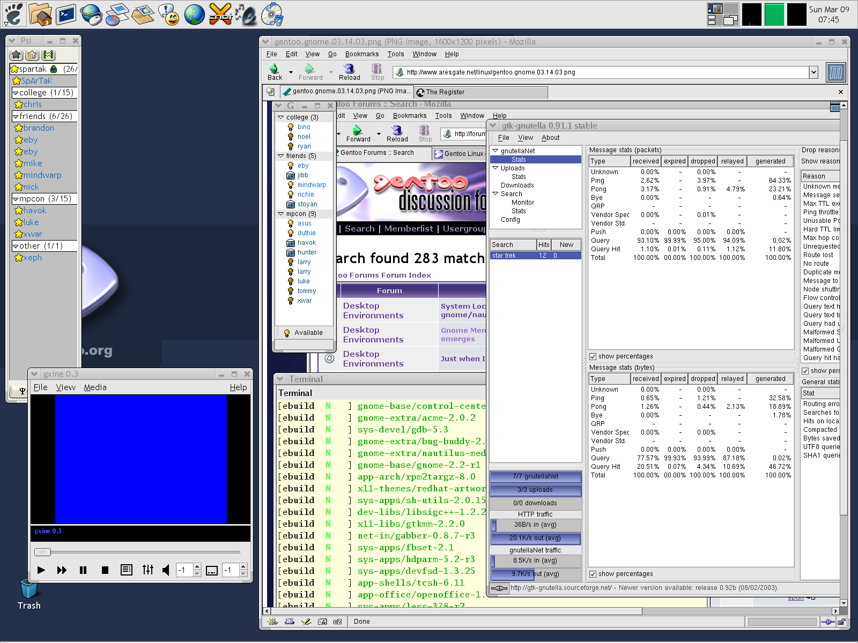Viewport: 858px width, 643px height.
Task: Launch the globe-and-mouse web browser icon
Action: [x=91, y=14]
